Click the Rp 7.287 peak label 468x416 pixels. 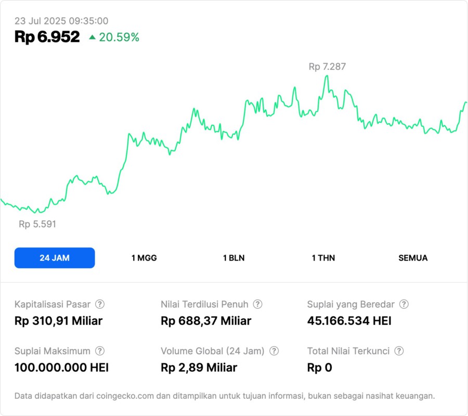pyautogui.click(x=327, y=67)
